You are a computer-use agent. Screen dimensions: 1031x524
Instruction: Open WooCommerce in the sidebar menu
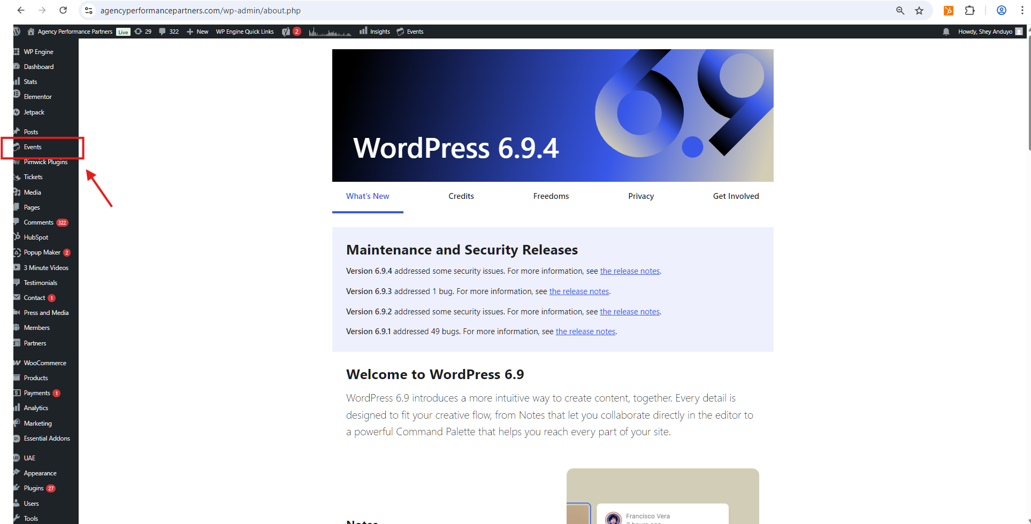coord(45,363)
